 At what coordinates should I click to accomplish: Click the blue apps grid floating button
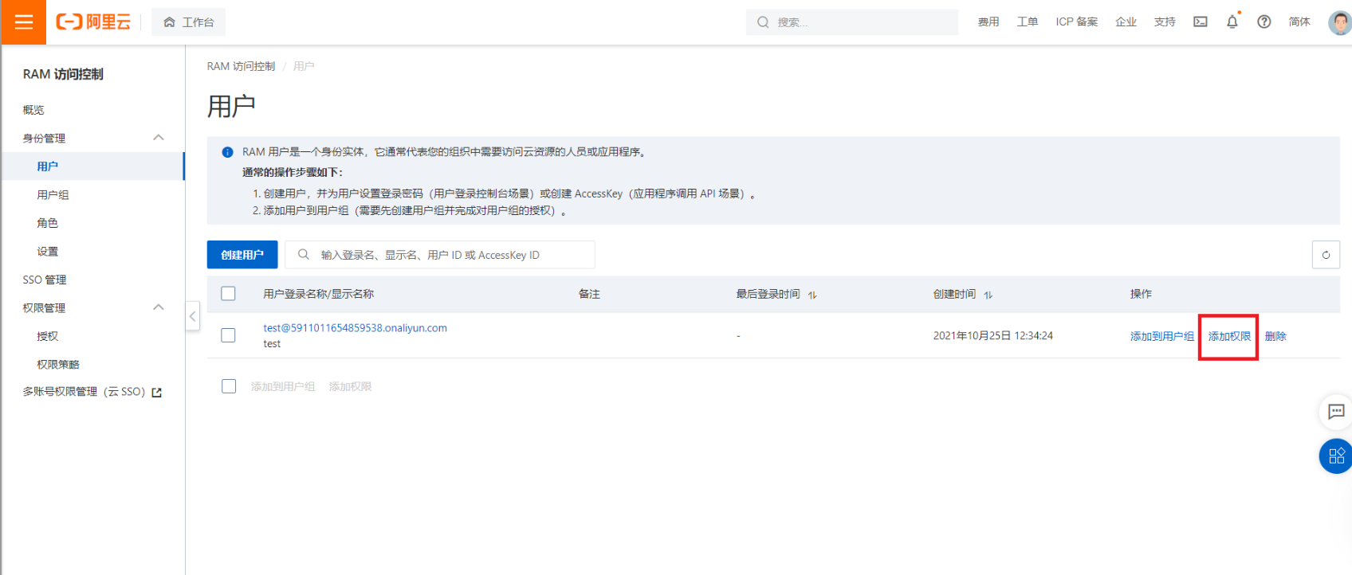[1336, 456]
